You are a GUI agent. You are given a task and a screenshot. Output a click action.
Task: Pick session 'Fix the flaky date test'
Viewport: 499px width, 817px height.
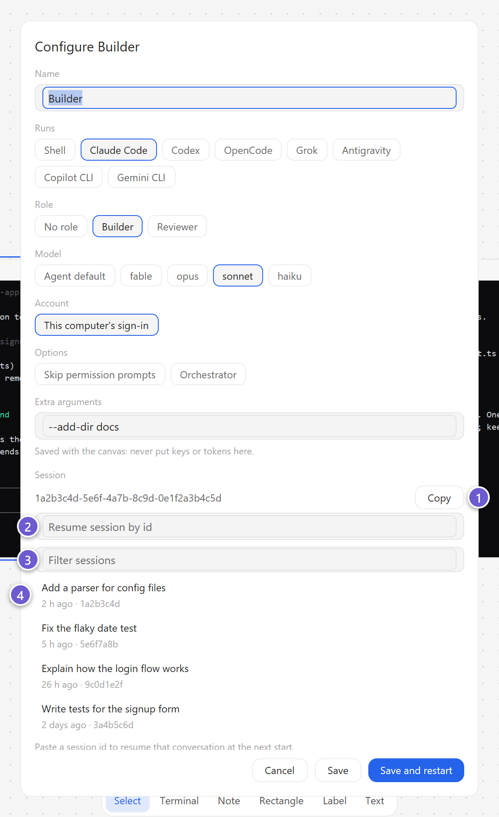coord(249,635)
